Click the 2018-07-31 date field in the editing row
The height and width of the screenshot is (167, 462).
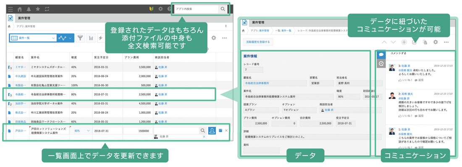click(x=108, y=131)
